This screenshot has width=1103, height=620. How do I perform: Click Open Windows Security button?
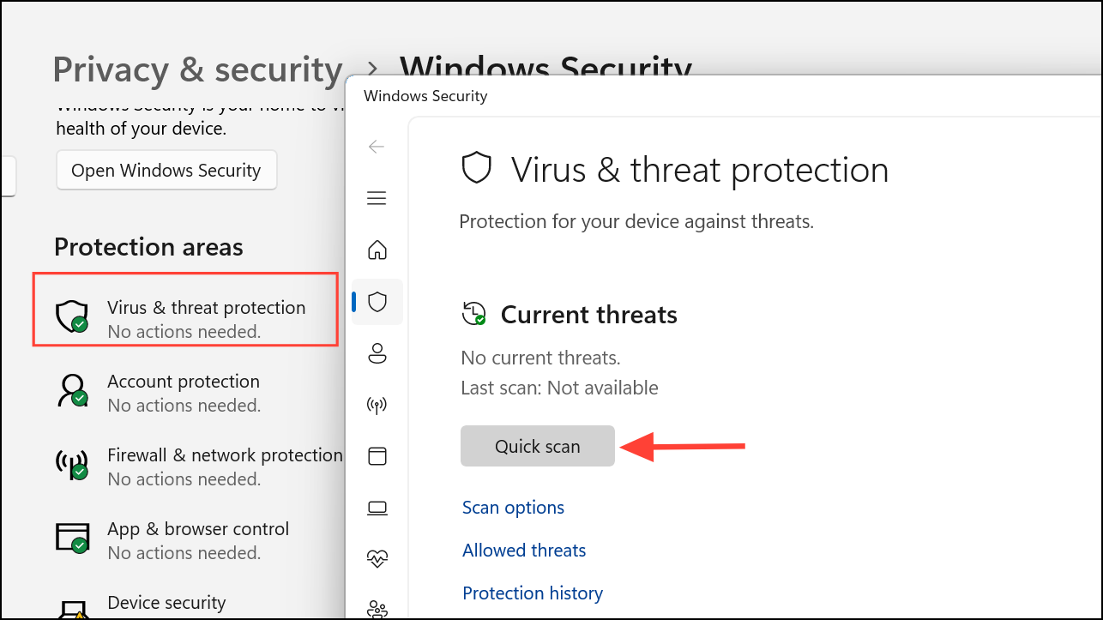pyautogui.click(x=166, y=171)
